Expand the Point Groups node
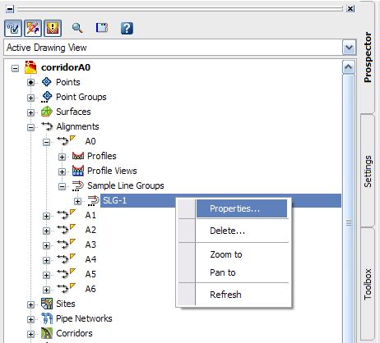The width and height of the screenshot is (380, 343). point(30,98)
